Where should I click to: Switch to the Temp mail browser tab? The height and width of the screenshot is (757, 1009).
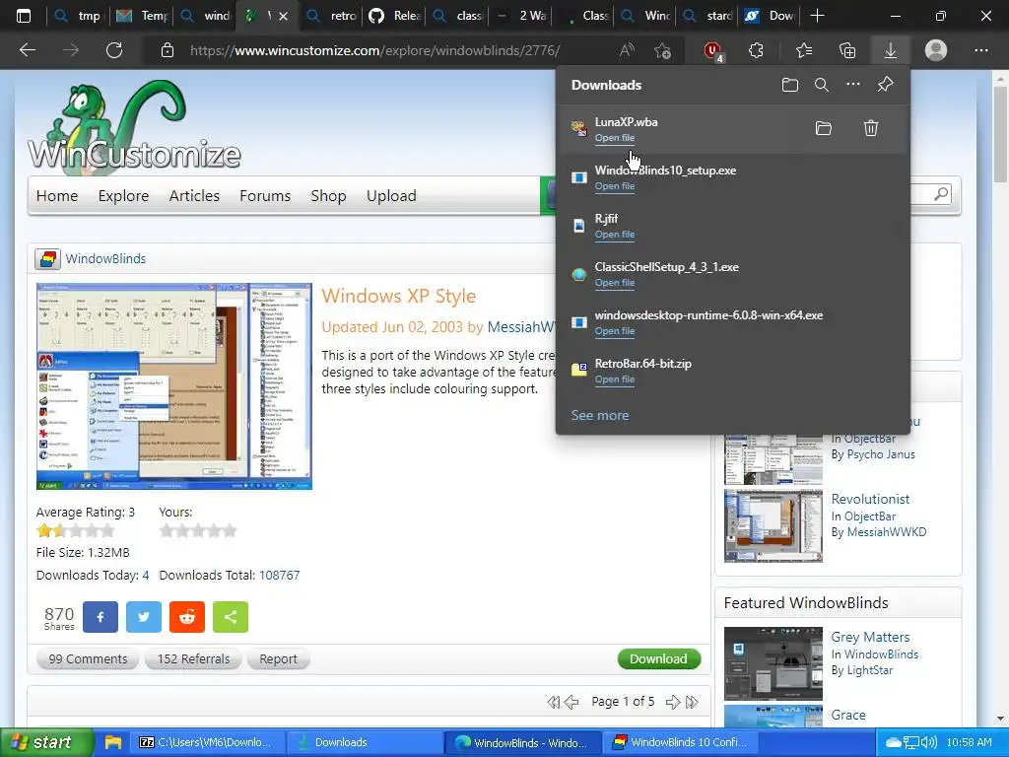[142, 16]
